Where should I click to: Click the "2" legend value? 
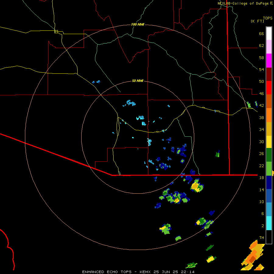(x=263, y=226)
